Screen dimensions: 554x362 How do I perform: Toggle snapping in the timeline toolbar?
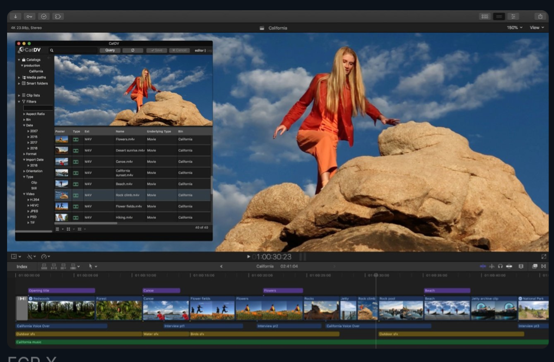point(510,265)
